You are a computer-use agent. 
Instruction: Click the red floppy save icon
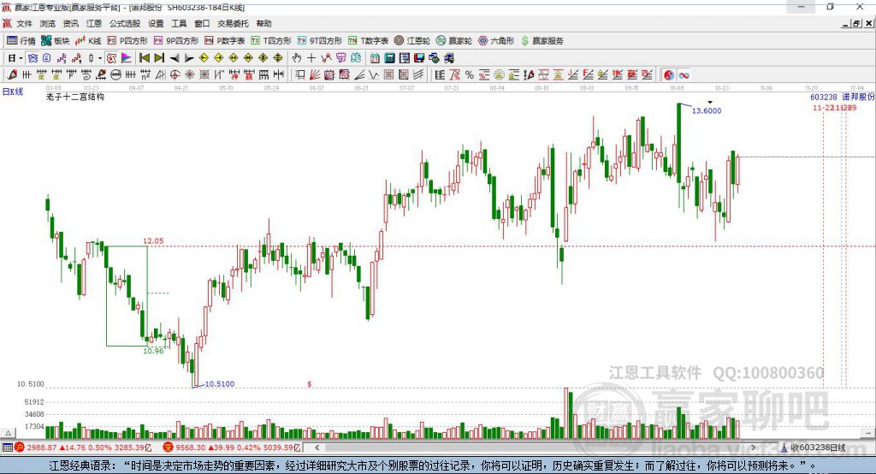[419, 58]
